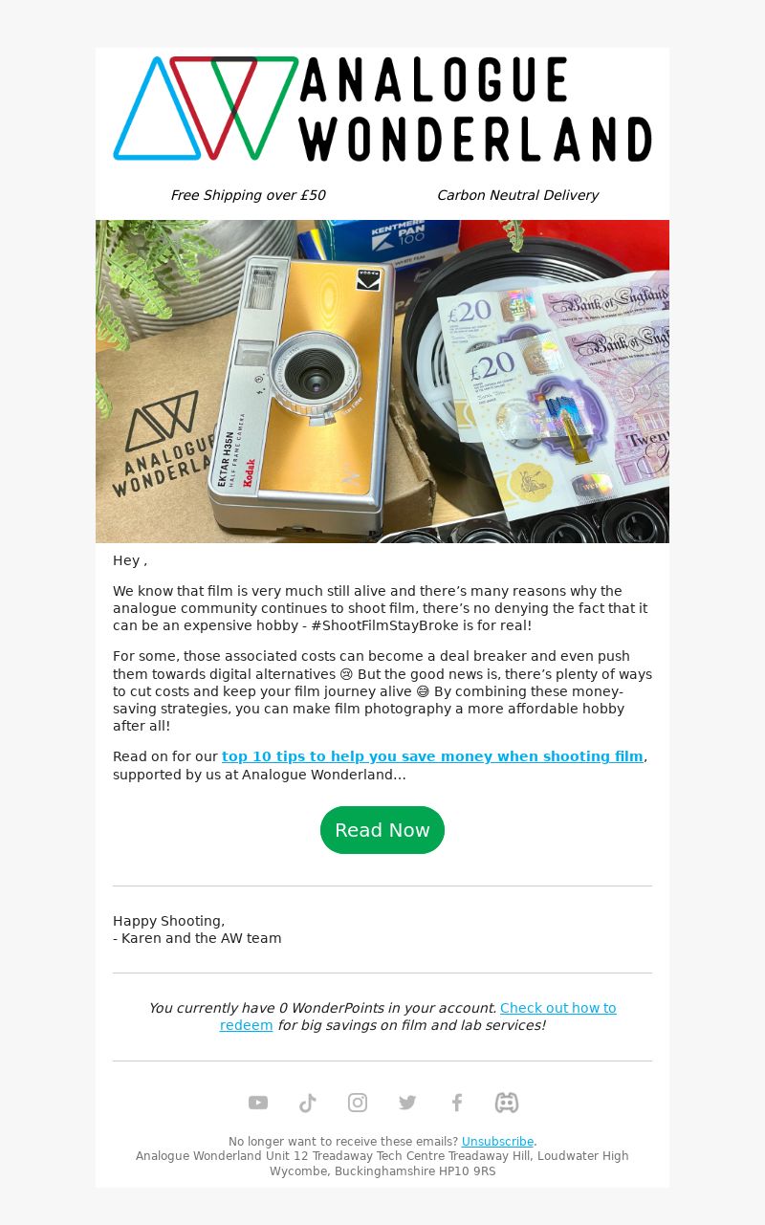The image size is (765, 1225).
Task: Open the Facebook social icon
Action: (457, 1103)
